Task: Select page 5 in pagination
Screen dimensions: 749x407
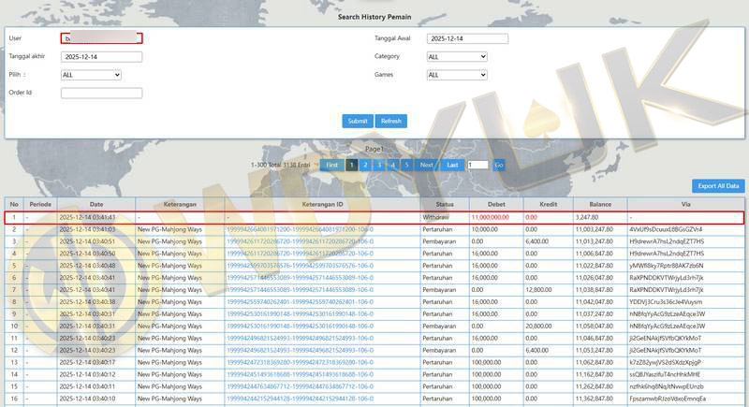Action: 406,165
